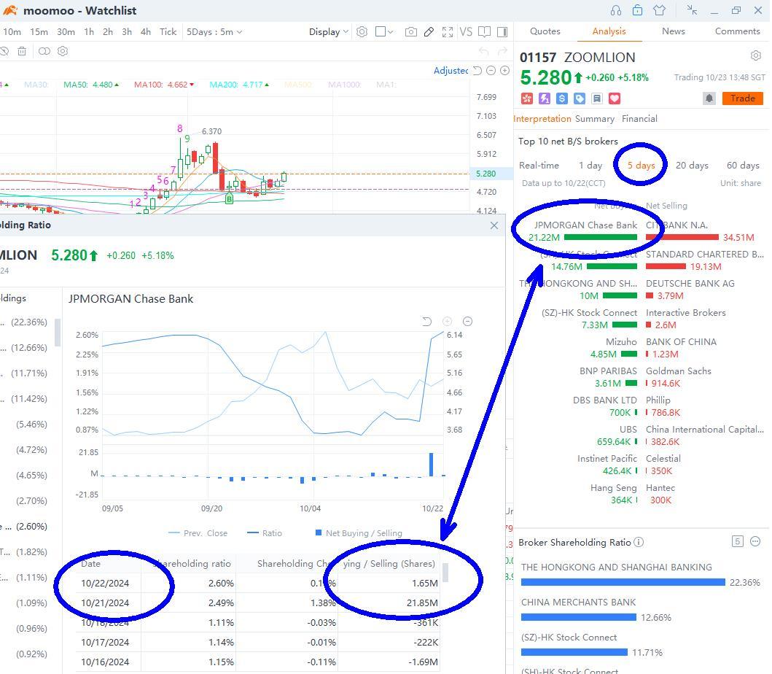The height and width of the screenshot is (674, 772).
Task: Zoom in main chart with plus icon
Action: [x=504, y=71]
